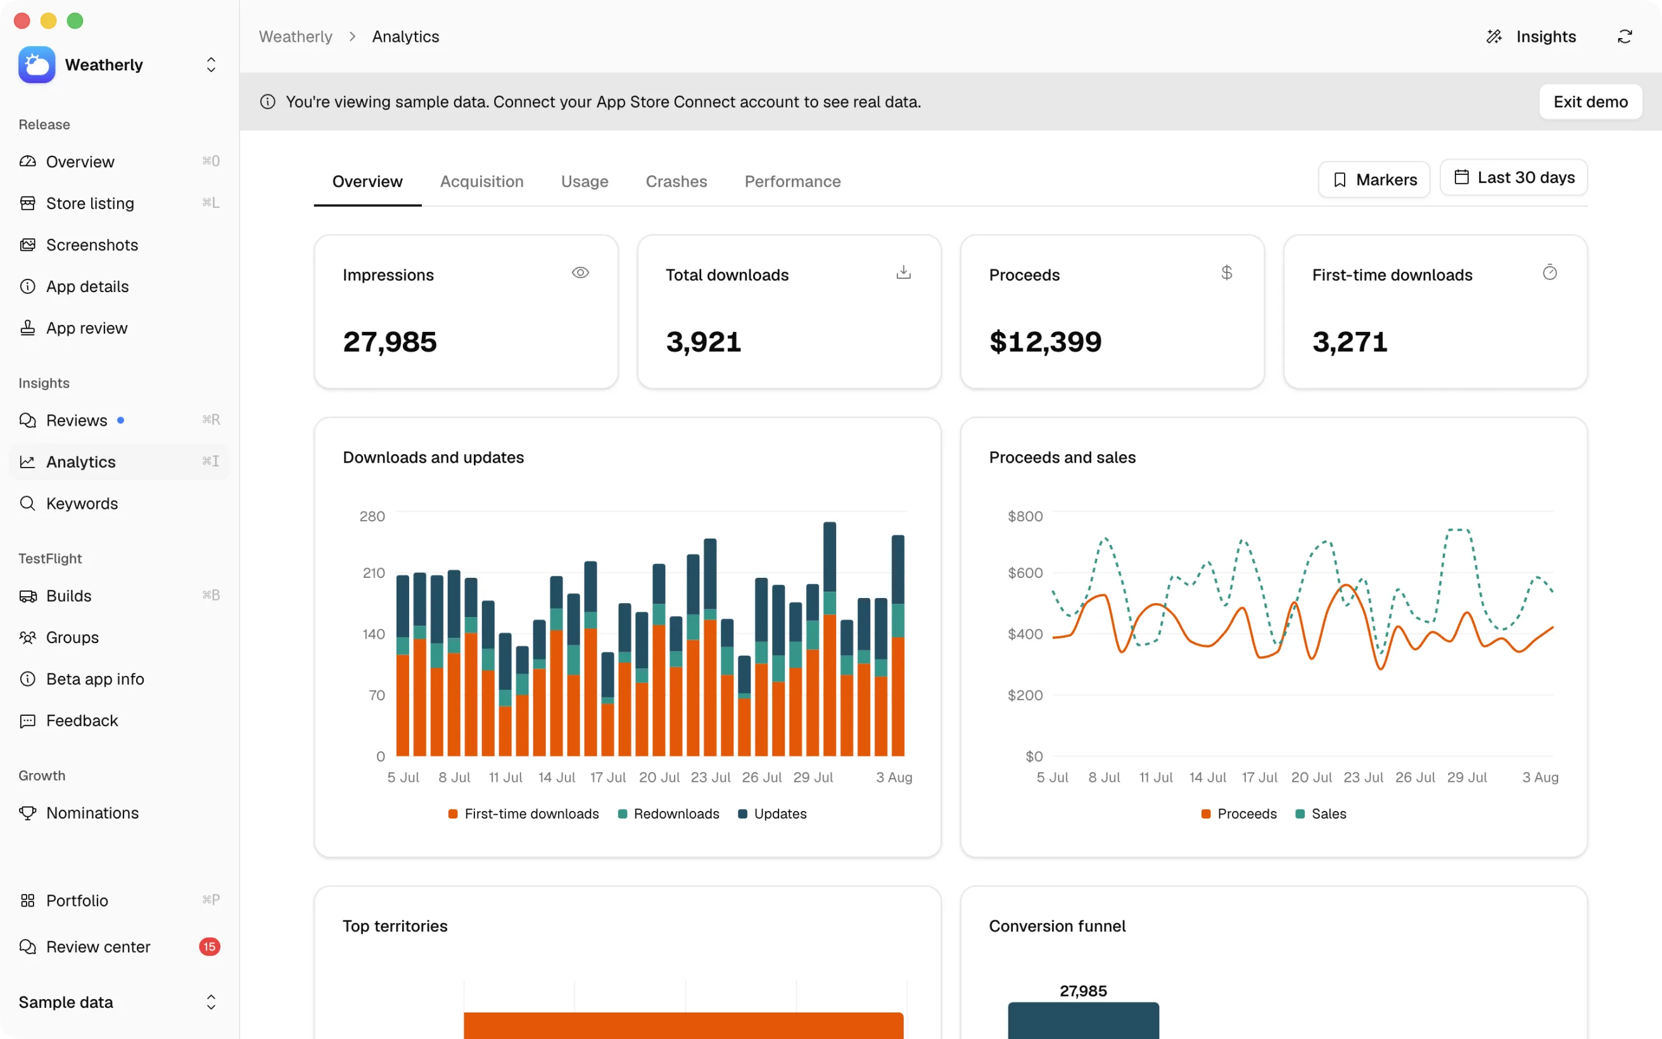Click the Groups people icon

click(x=27, y=637)
